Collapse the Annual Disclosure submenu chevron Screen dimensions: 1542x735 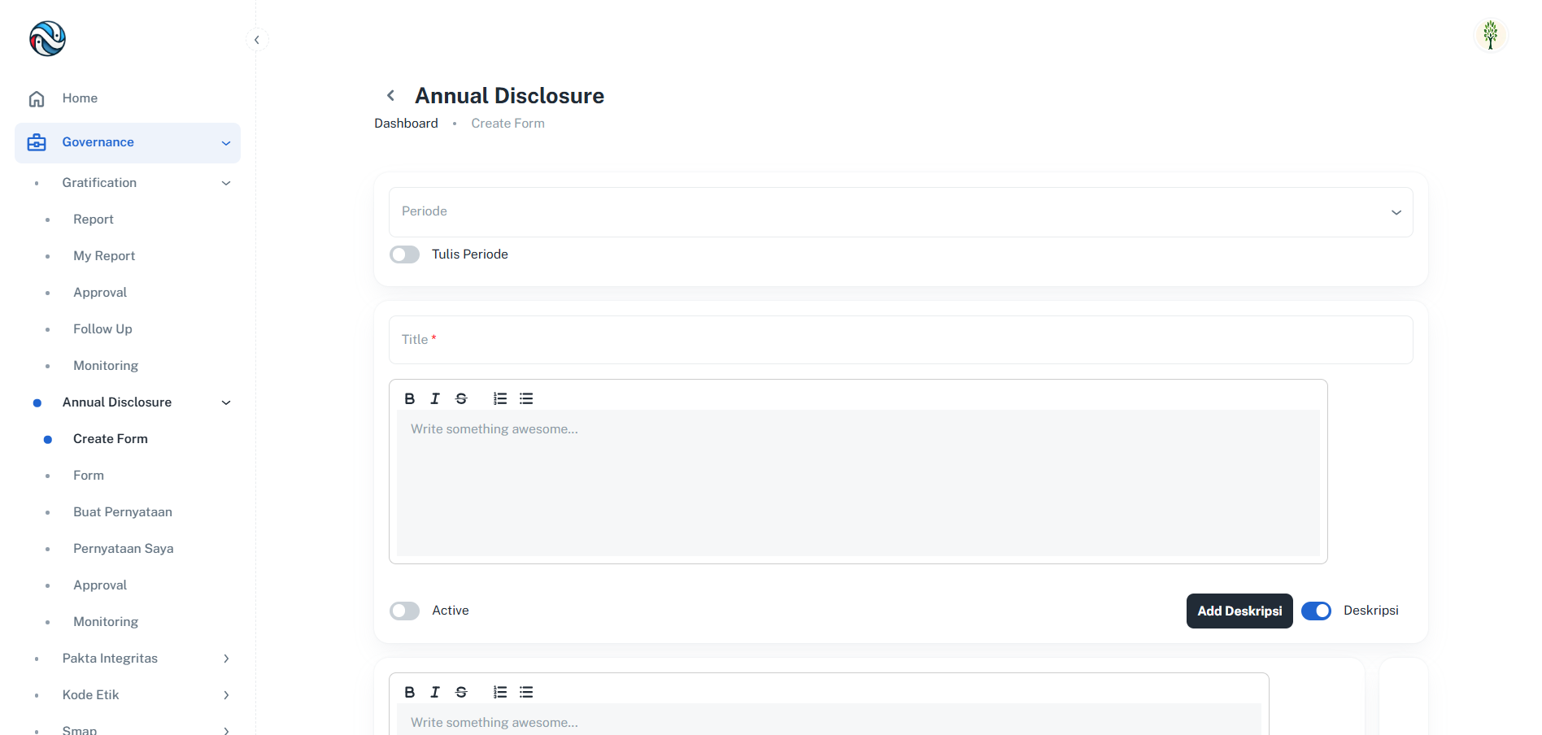point(226,402)
